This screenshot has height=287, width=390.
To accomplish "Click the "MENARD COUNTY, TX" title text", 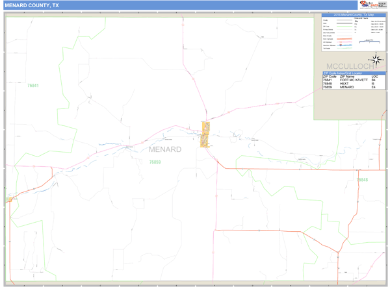I will coord(32,5).
